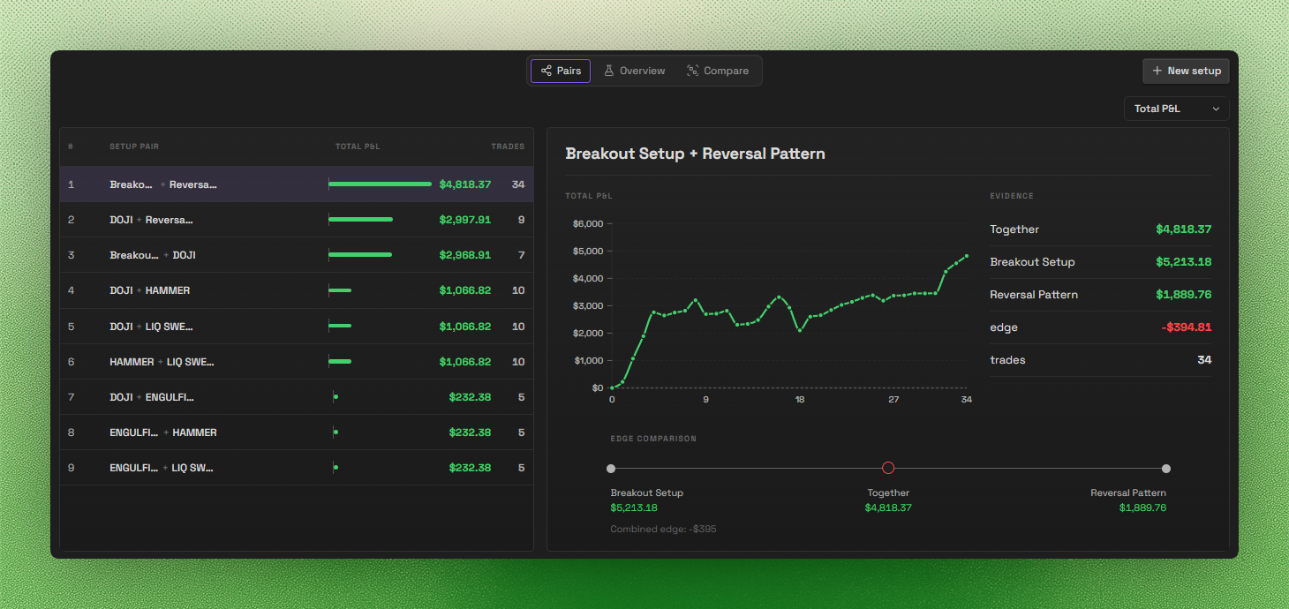This screenshot has width=1289, height=609.
Task: Click the $2,968.91 P&L value
Action: pos(465,255)
